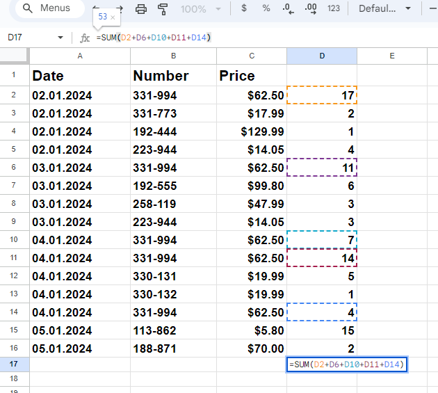Image resolution: width=438 pixels, height=393 pixels.
Task: Click the number 330-132 cell
Action: [174, 294]
